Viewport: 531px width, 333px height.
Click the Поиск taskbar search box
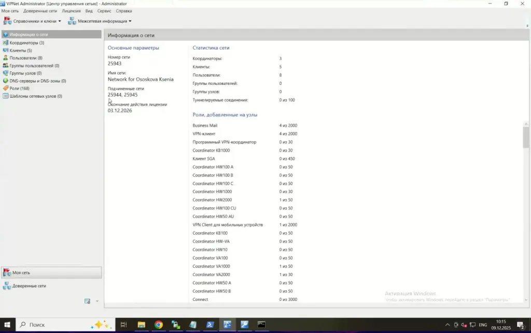65,325
